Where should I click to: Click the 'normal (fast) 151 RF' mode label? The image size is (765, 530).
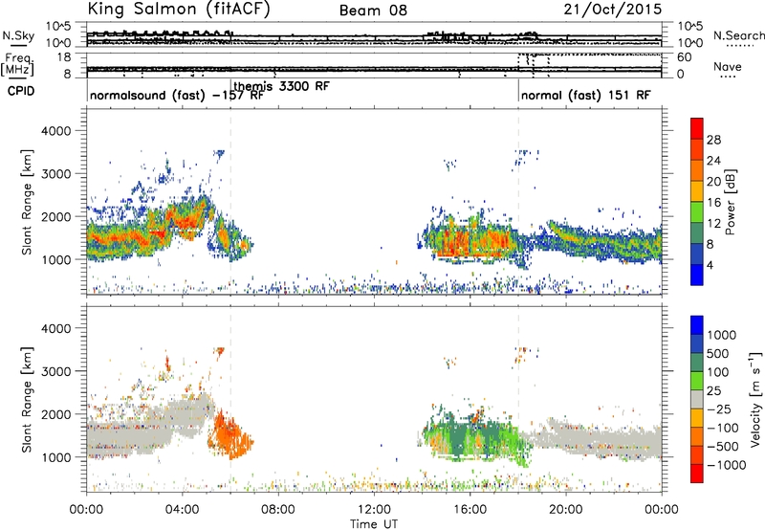coord(585,95)
